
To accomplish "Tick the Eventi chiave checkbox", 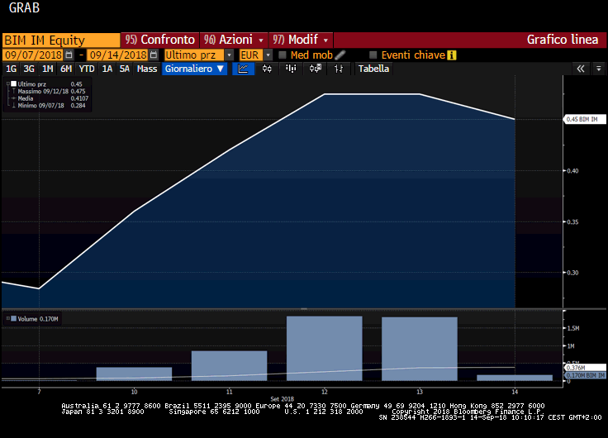I will click(x=373, y=55).
